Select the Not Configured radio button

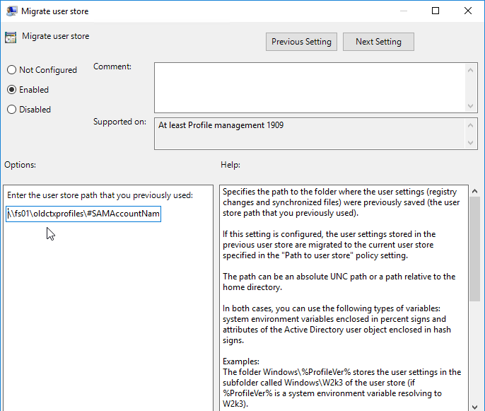click(x=11, y=70)
